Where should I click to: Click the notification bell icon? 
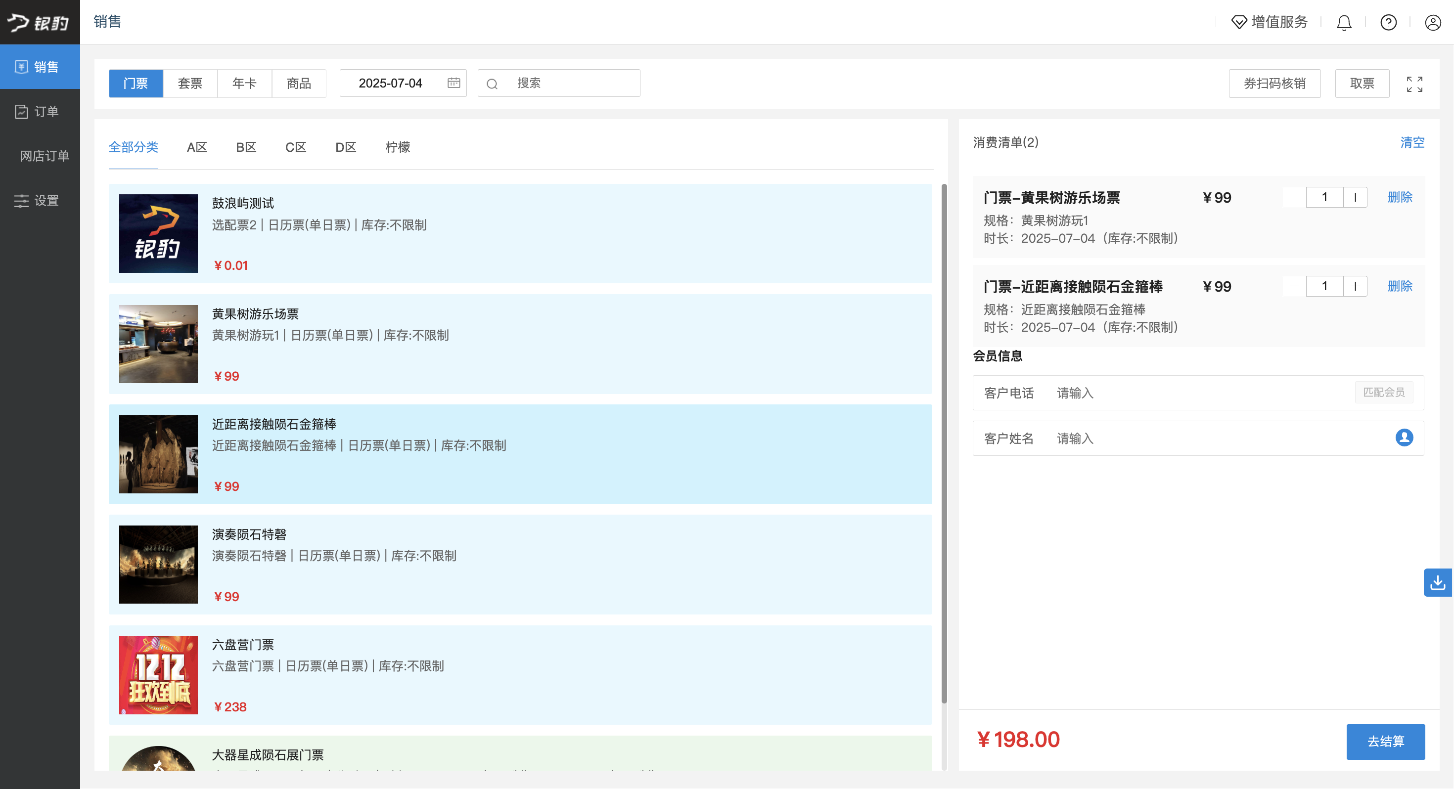1344,23
